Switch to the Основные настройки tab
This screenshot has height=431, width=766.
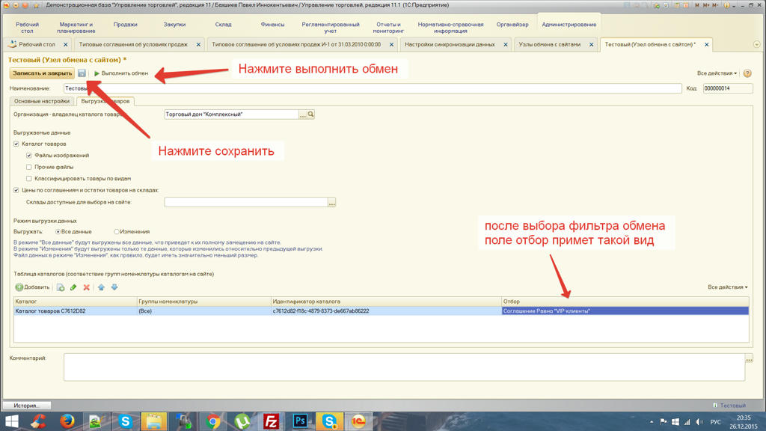point(42,101)
